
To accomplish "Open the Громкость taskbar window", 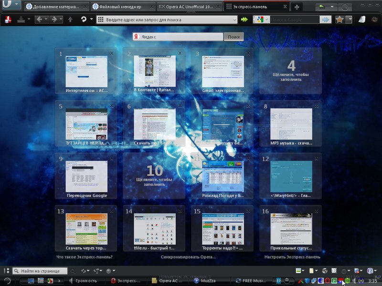I will click(x=84, y=281).
